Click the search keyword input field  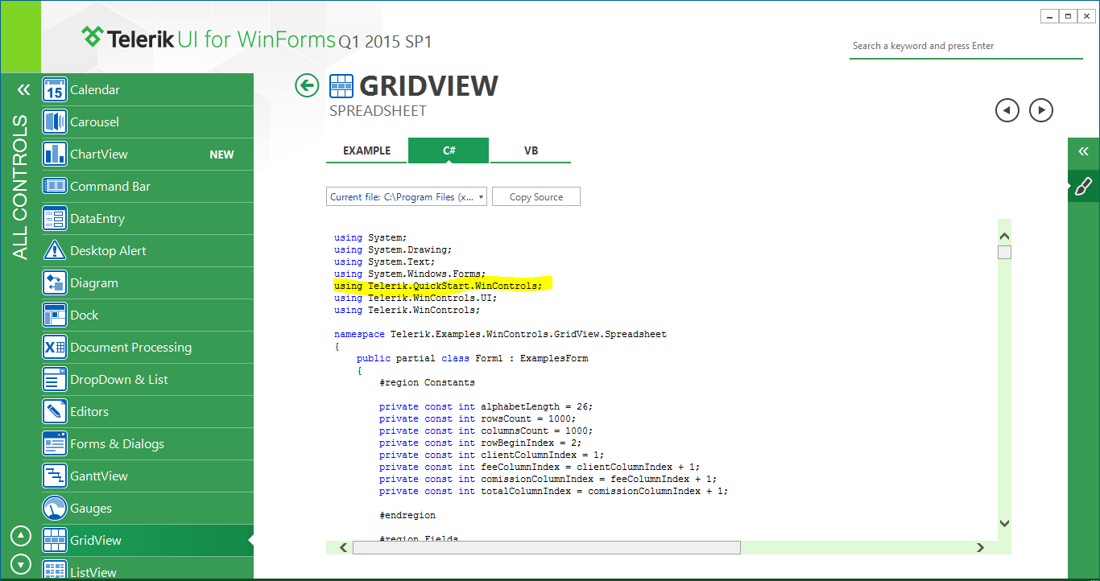(x=966, y=47)
